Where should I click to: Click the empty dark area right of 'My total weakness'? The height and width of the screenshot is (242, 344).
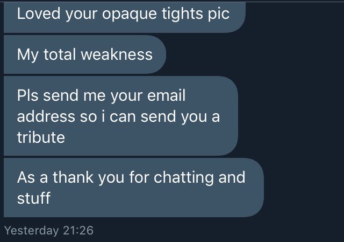pos(254,54)
